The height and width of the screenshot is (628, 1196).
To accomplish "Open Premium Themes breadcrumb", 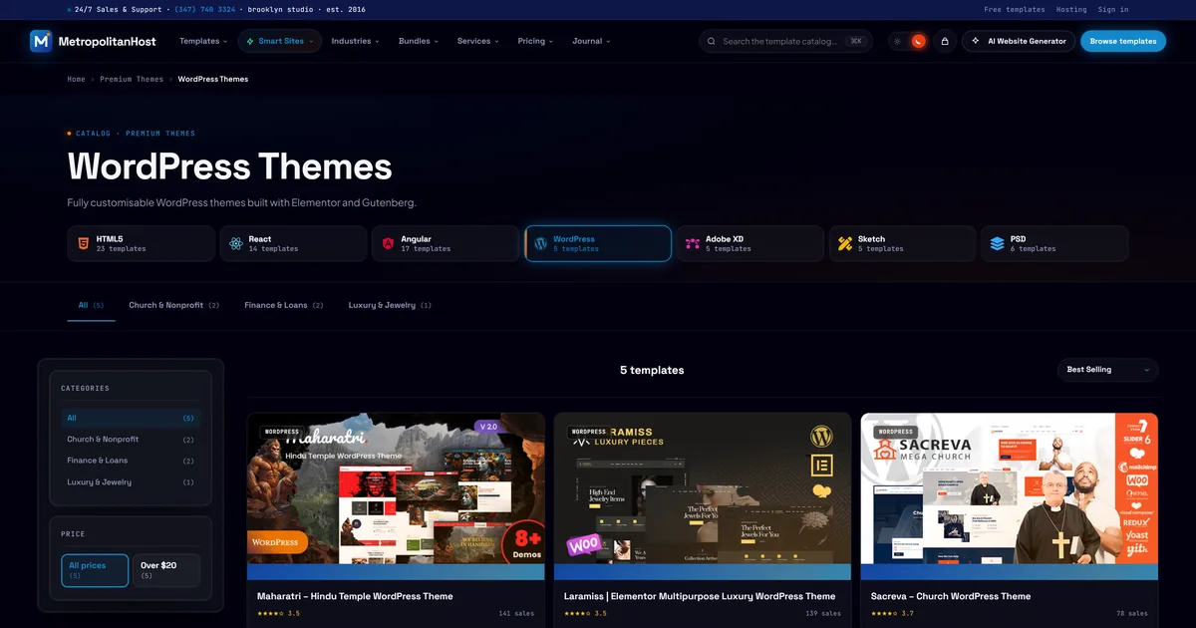I will pos(132,79).
